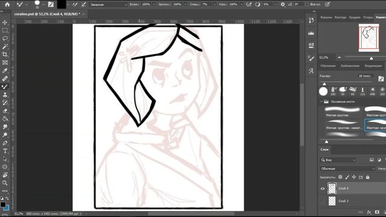Image resolution: width=386 pixels, height=217 pixels.
Task: Toggle load brush after each stroke
Action: [75, 4]
